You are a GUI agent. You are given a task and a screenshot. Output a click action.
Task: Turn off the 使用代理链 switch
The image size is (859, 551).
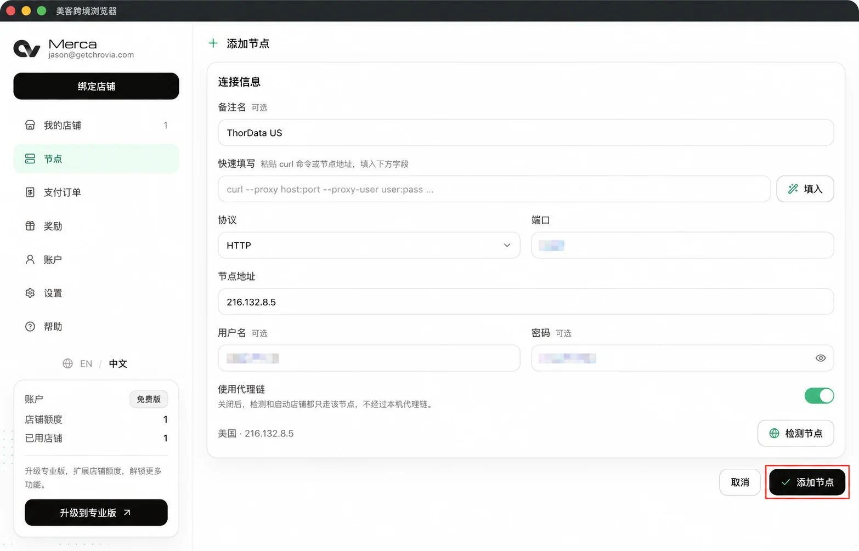819,396
